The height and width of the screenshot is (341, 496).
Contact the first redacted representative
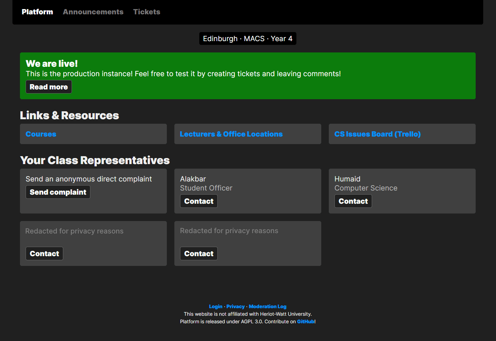[44, 253]
